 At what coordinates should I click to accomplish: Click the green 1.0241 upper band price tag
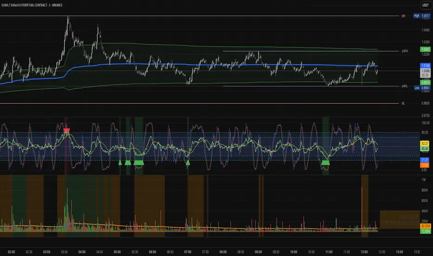click(x=426, y=49)
